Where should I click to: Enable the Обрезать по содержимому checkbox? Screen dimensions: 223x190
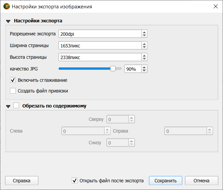point(16,106)
